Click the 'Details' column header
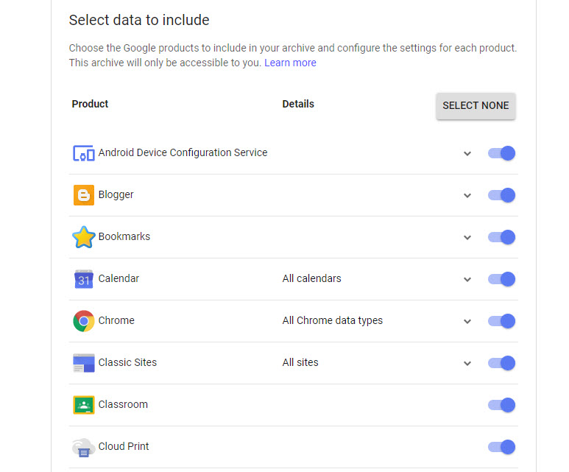The image size is (569, 472). pyautogui.click(x=298, y=104)
